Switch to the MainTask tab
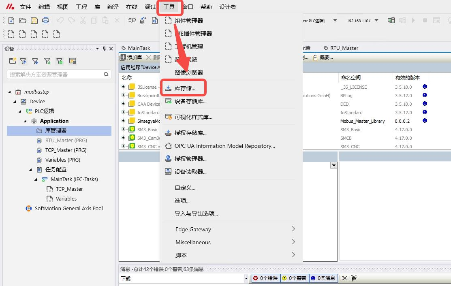451x286 pixels. (x=136, y=48)
